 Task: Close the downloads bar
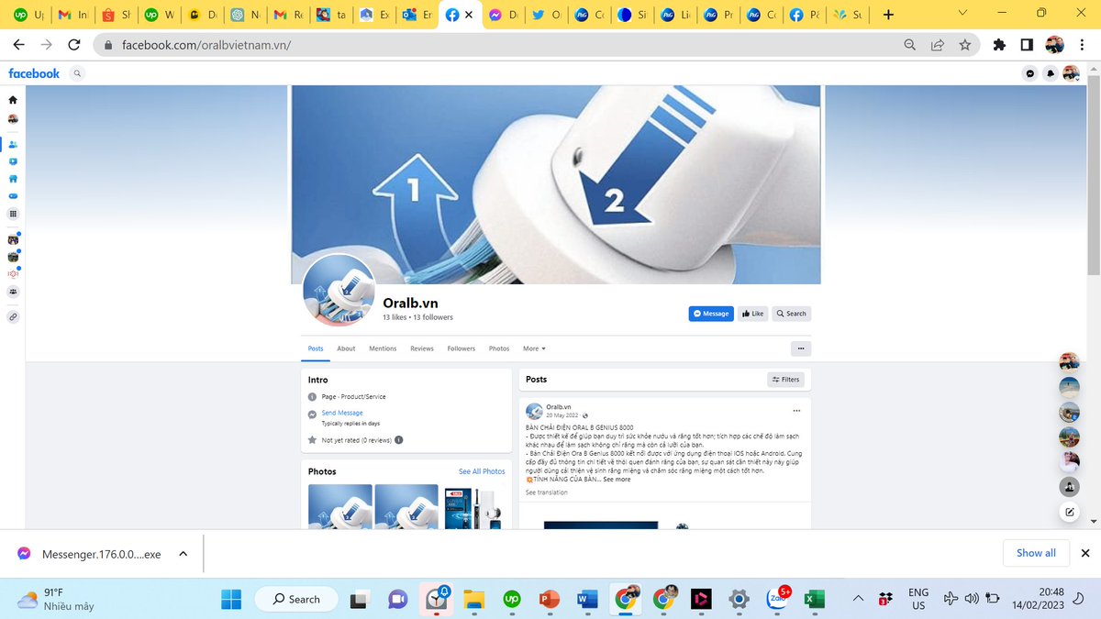[1085, 553]
